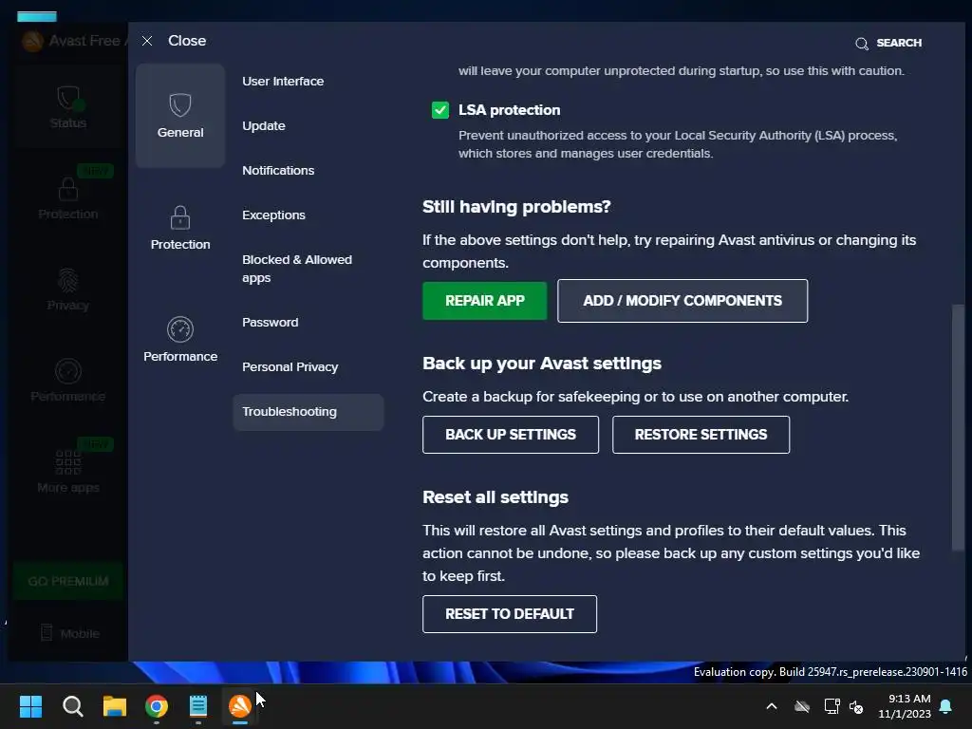Screen dimensions: 972x729
Task: Click the Mobile icon in background window
Action: pos(47,633)
